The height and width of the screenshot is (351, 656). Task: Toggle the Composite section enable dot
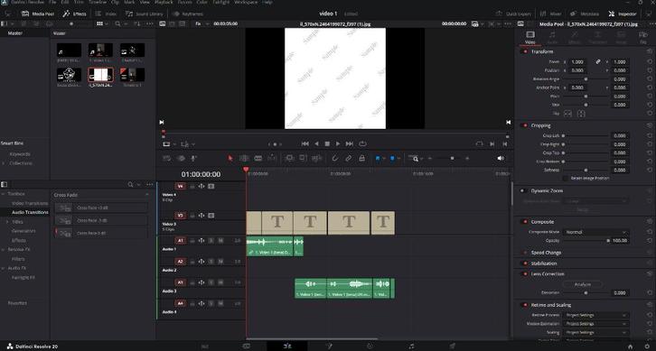coord(525,222)
